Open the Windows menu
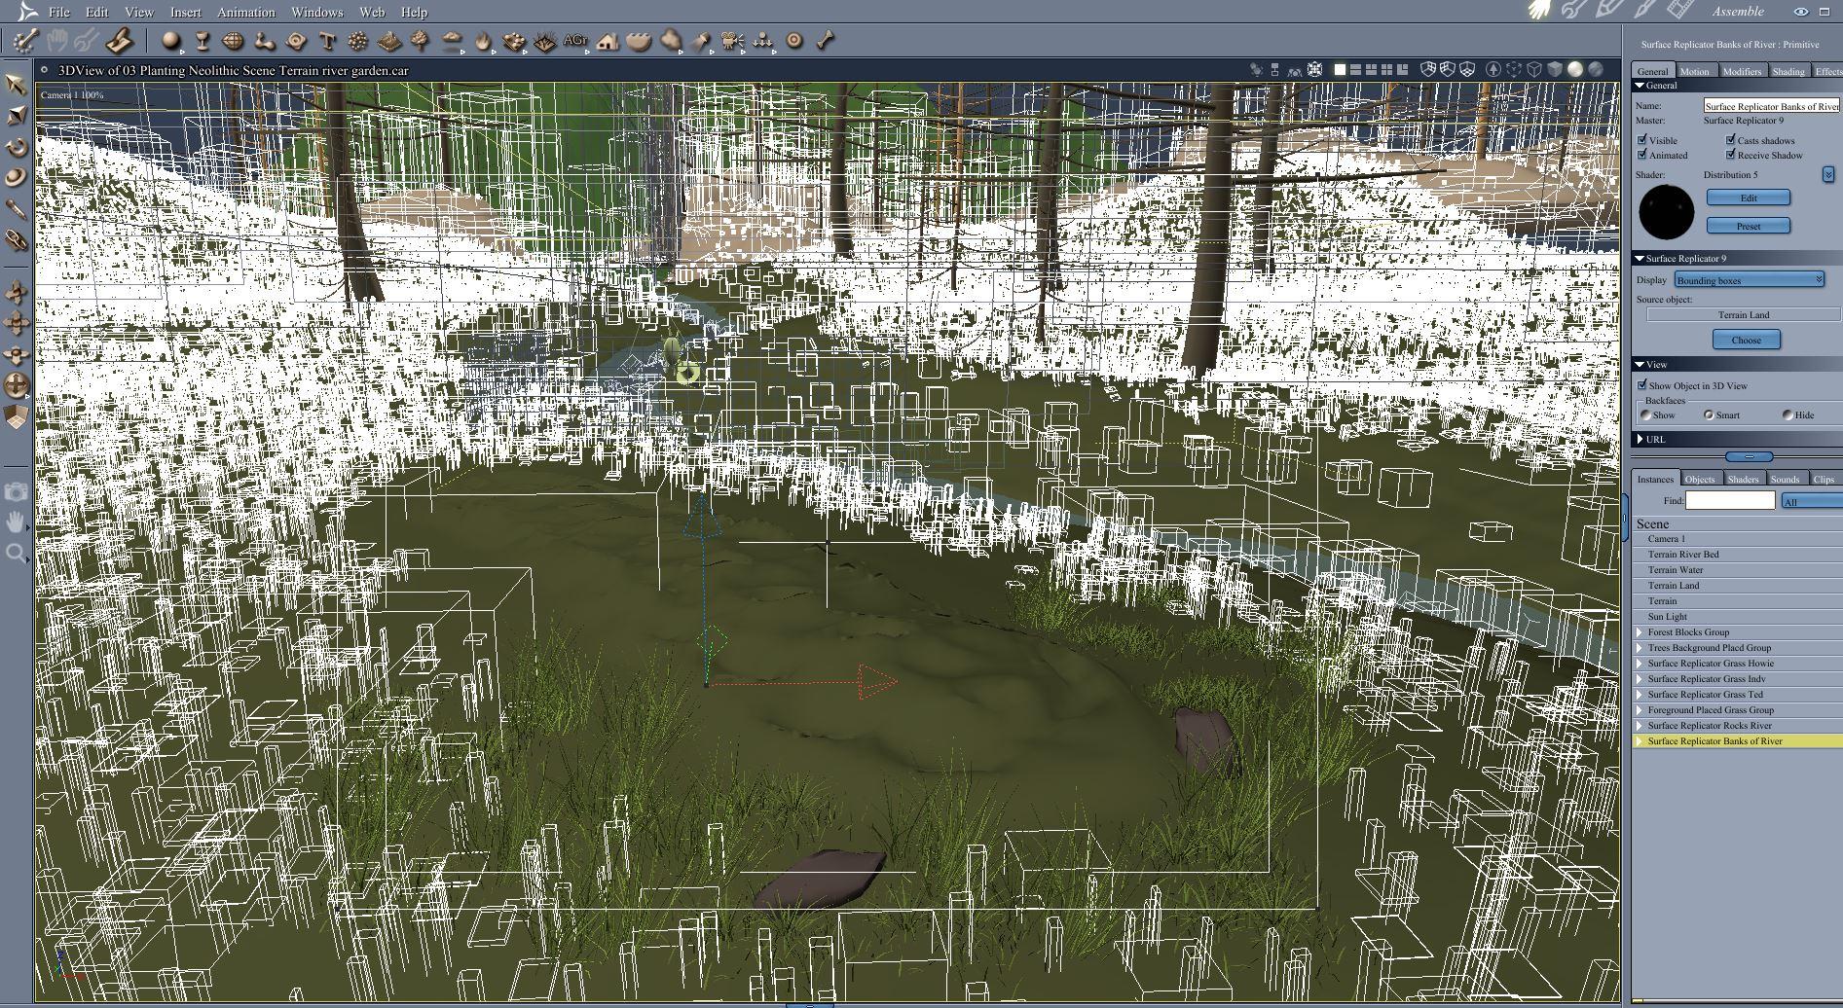The image size is (1843, 1008). (317, 12)
